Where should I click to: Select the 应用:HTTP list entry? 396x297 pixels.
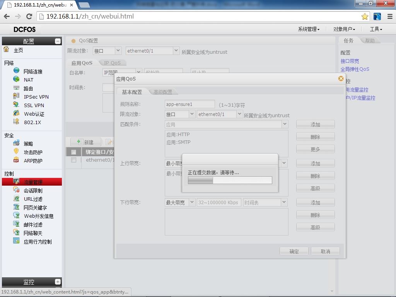(x=178, y=134)
